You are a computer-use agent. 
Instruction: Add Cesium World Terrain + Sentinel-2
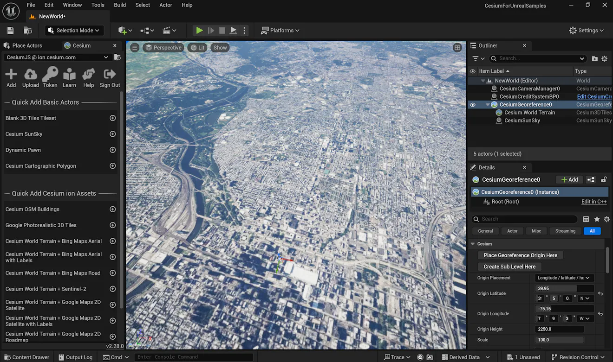point(112,289)
